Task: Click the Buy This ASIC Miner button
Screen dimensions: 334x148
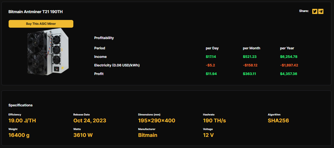Action: (41, 24)
